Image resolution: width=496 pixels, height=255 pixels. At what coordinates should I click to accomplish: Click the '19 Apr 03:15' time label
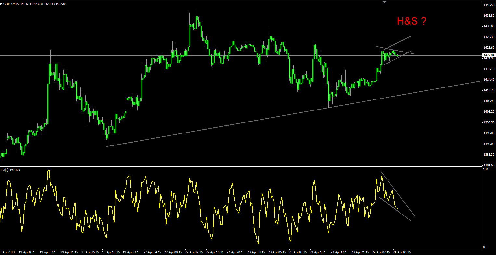(x=27, y=252)
